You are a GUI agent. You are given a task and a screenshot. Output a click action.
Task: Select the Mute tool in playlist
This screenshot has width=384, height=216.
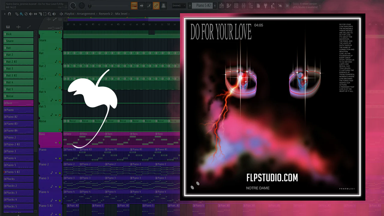[x=31, y=14]
